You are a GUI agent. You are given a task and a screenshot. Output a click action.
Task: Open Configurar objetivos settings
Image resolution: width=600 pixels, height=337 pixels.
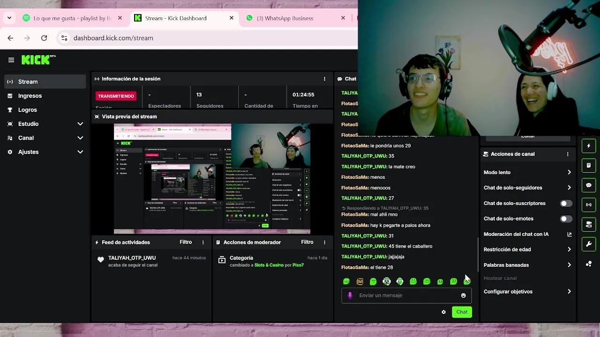[x=527, y=292]
